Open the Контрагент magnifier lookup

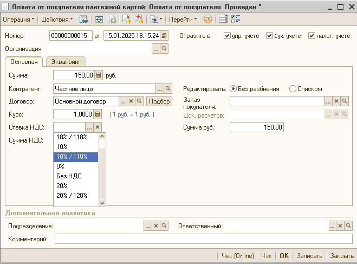point(168,88)
